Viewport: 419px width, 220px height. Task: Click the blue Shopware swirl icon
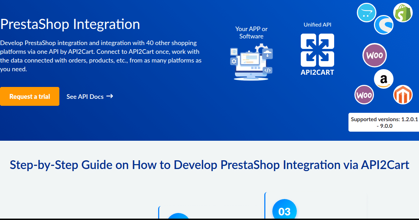pyautogui.click(x=384, y=25)
